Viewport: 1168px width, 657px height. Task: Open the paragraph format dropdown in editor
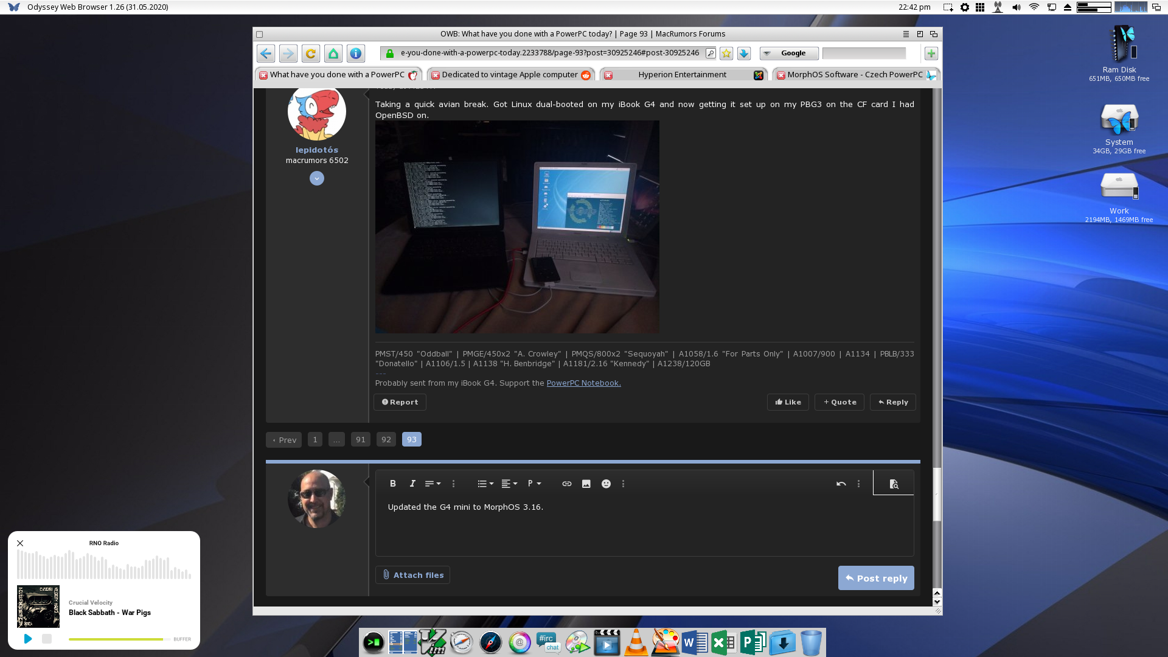tap(534, 484)
